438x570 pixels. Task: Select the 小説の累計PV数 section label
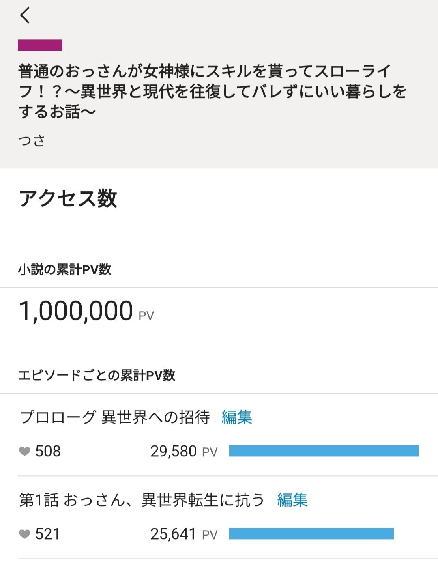click(x=65, y=269)
